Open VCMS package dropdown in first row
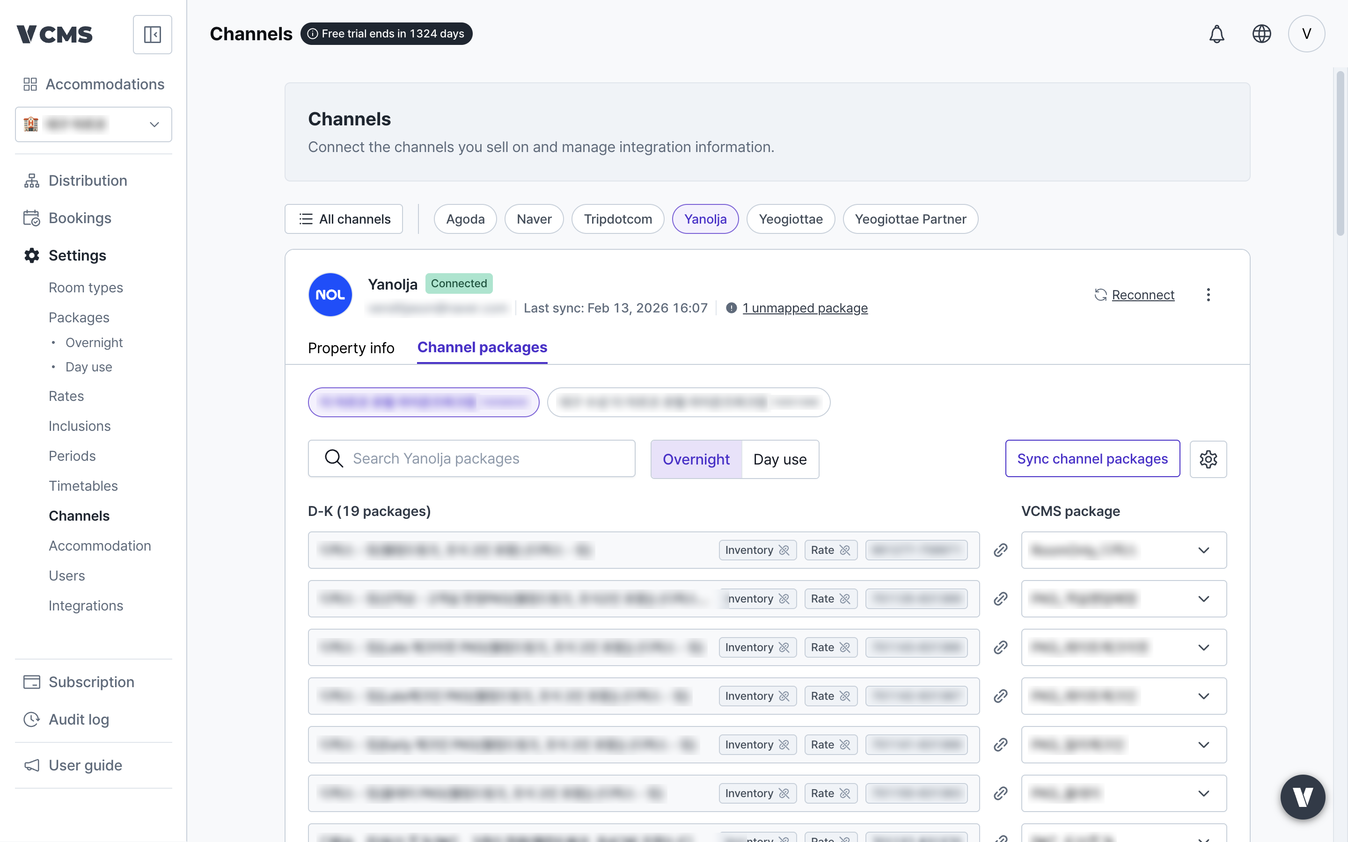The width and height of the screenshot is (1348, 842). (1123, 550)
